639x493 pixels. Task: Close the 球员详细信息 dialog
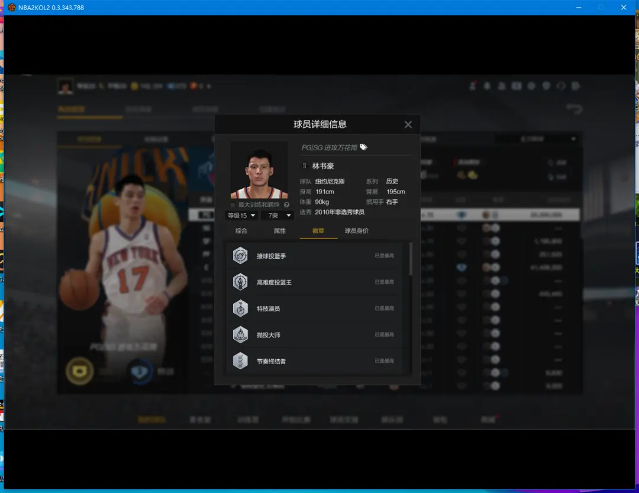pyautogui.click(x=408, y=125)
